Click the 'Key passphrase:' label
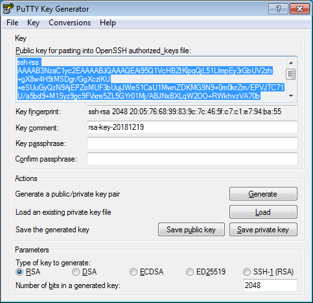This screenshot has width=313, height=303. (x=41, y=143)
